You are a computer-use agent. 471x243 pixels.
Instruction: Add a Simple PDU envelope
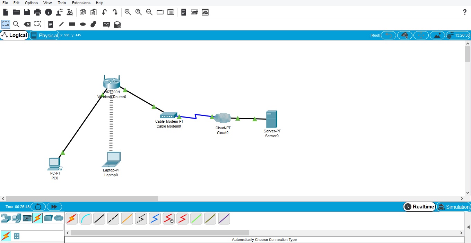coord(106,24)
